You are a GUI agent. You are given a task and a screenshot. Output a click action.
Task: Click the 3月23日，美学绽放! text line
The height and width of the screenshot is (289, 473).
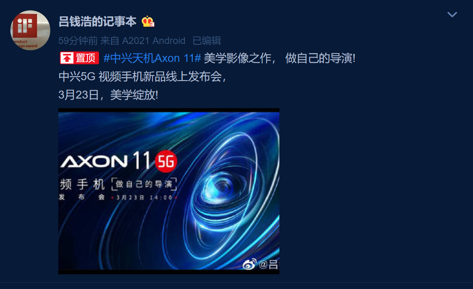pyautogui.click(x=108, y=95)
